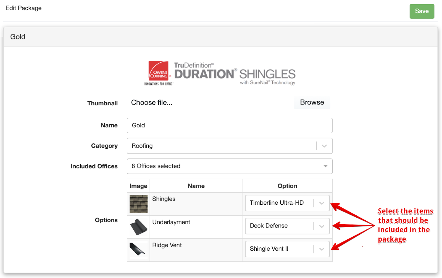Viewport: 442px width, 278px height.
Task: Open the Category dropdown showing Roofing
Action: tap(230, 146)
